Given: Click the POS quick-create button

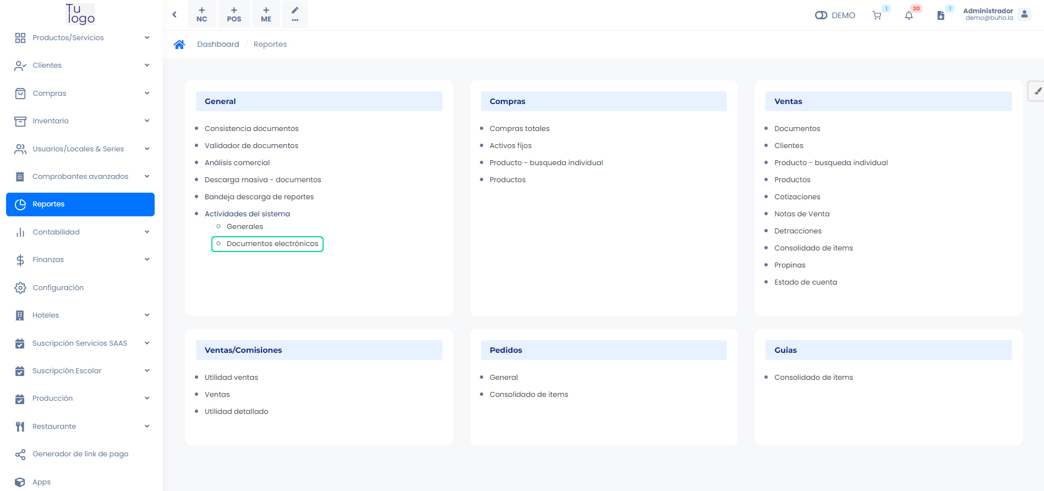Looking at the screenshot, I should coord(234,14).
